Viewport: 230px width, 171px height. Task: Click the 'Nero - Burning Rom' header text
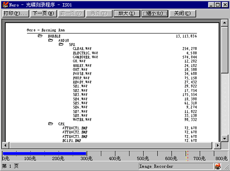[x=46, y=30]
